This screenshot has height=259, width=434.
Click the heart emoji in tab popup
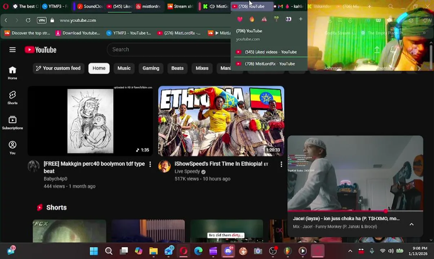pyautogui.click(x=240, y=19)
